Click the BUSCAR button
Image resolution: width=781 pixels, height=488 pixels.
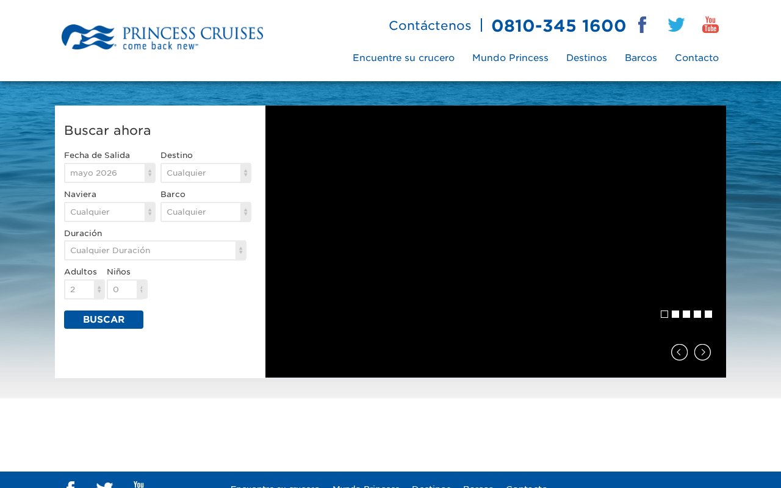tap(104, 320)
